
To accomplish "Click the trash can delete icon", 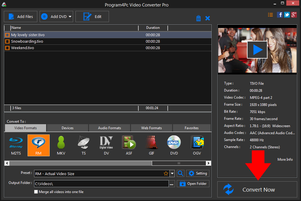I will click(x=199, y=18).
